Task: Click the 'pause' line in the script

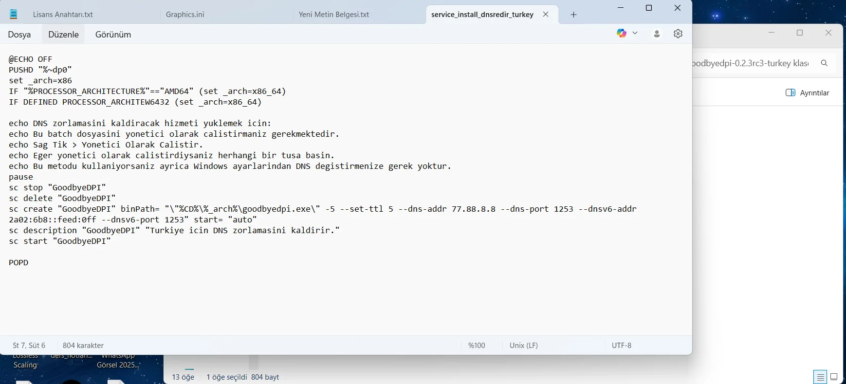Action: 21,177
